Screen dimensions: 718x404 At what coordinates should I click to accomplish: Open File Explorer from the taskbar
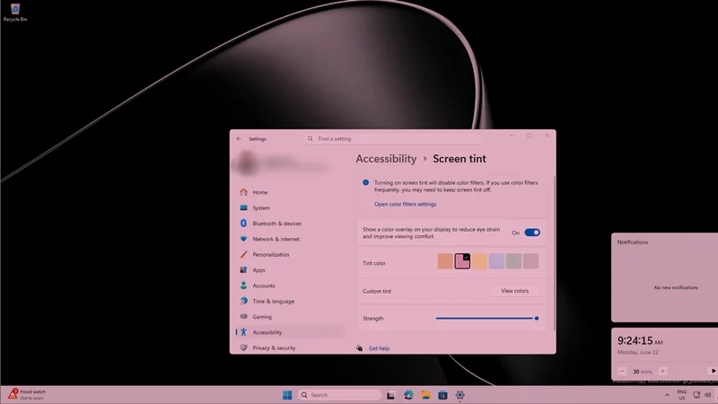(x=425, y=395)
